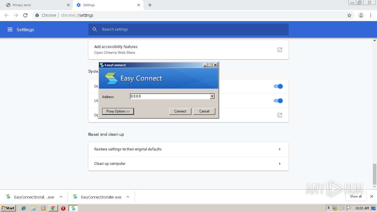Click the EasyConnect Address input field
Screen dimensions: 377x212
pyautogui.click(x=170, y=96)
